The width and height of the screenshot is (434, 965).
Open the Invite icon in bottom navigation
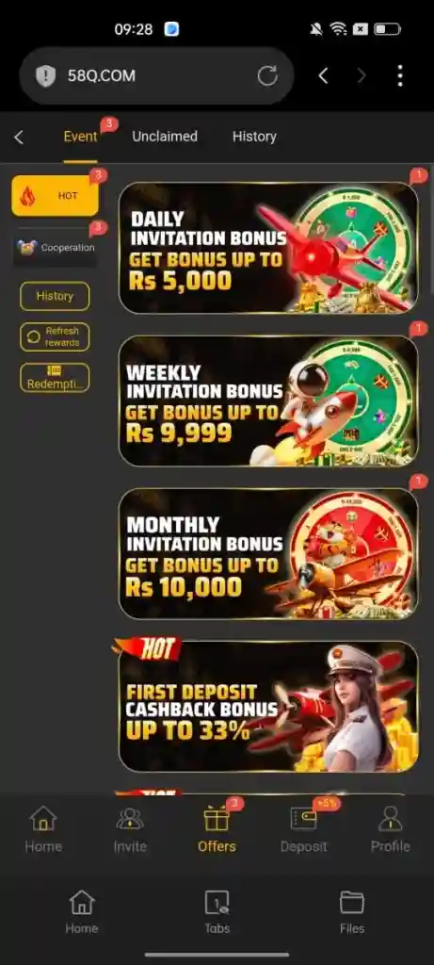coord(130,819)
